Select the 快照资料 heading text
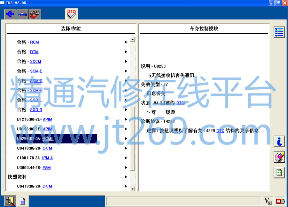The height and width of the screenshot is (207, 288). click(17, 177)
